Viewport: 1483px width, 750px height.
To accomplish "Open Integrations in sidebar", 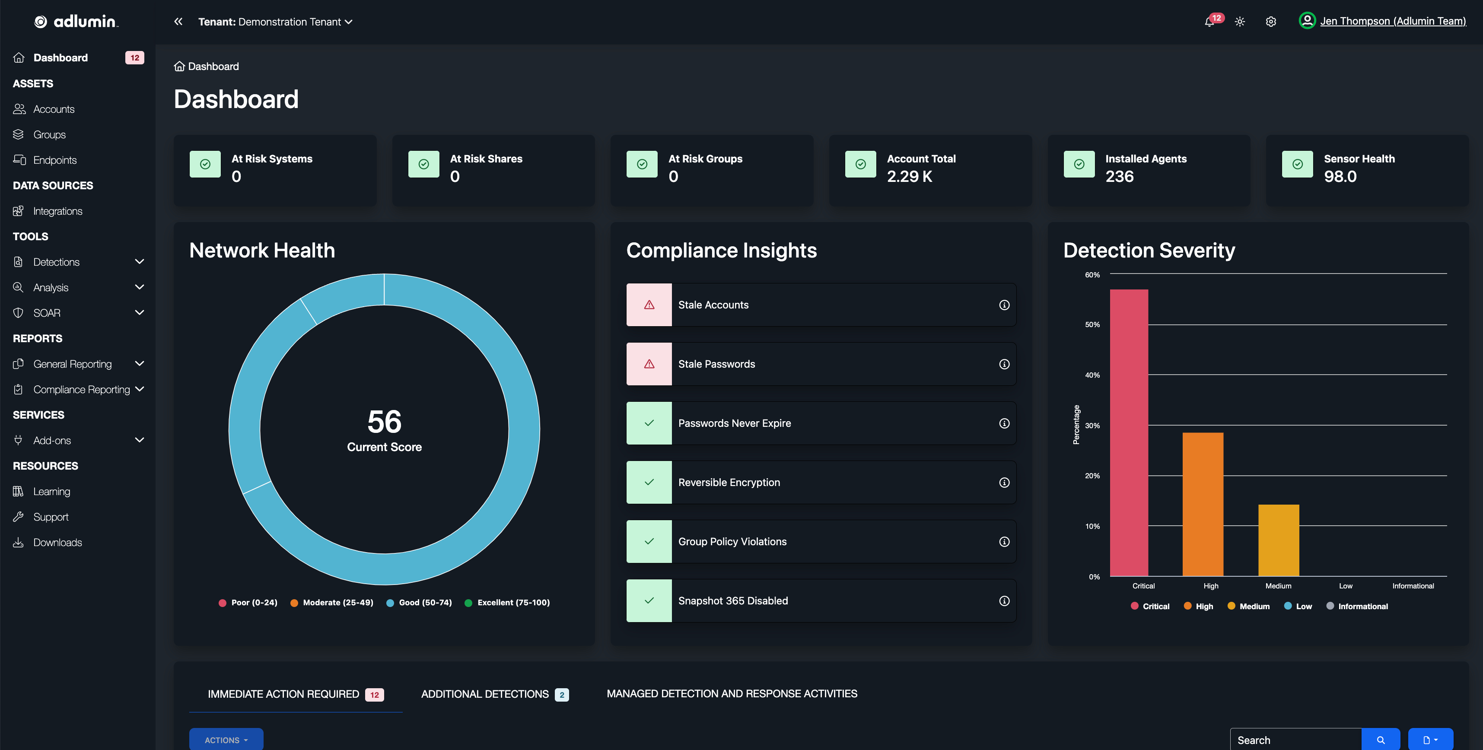I will click(x=57, y=211).
